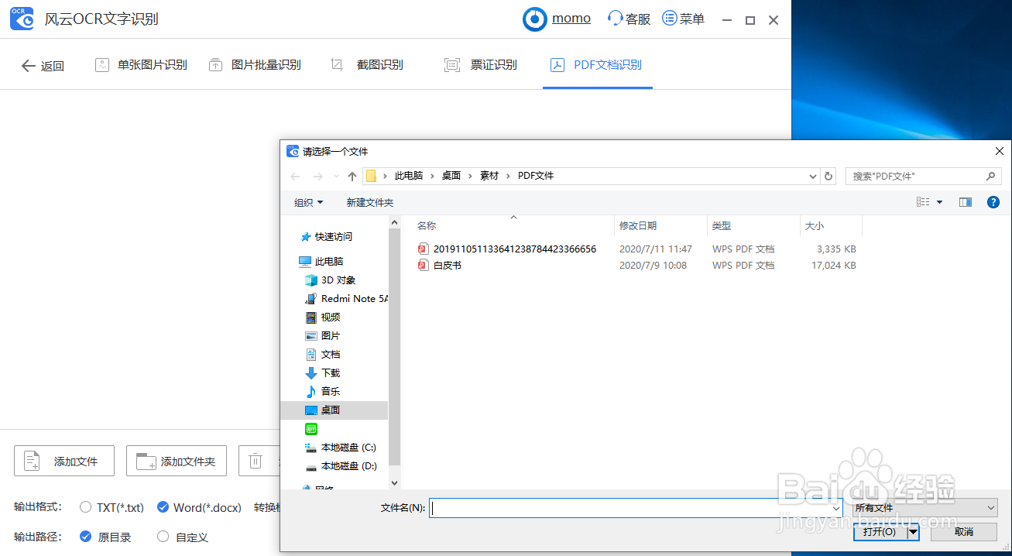Viewport: 1012px width, 556px height.
Task: Click the 取消 button
Action: click(x=964, y=532)
